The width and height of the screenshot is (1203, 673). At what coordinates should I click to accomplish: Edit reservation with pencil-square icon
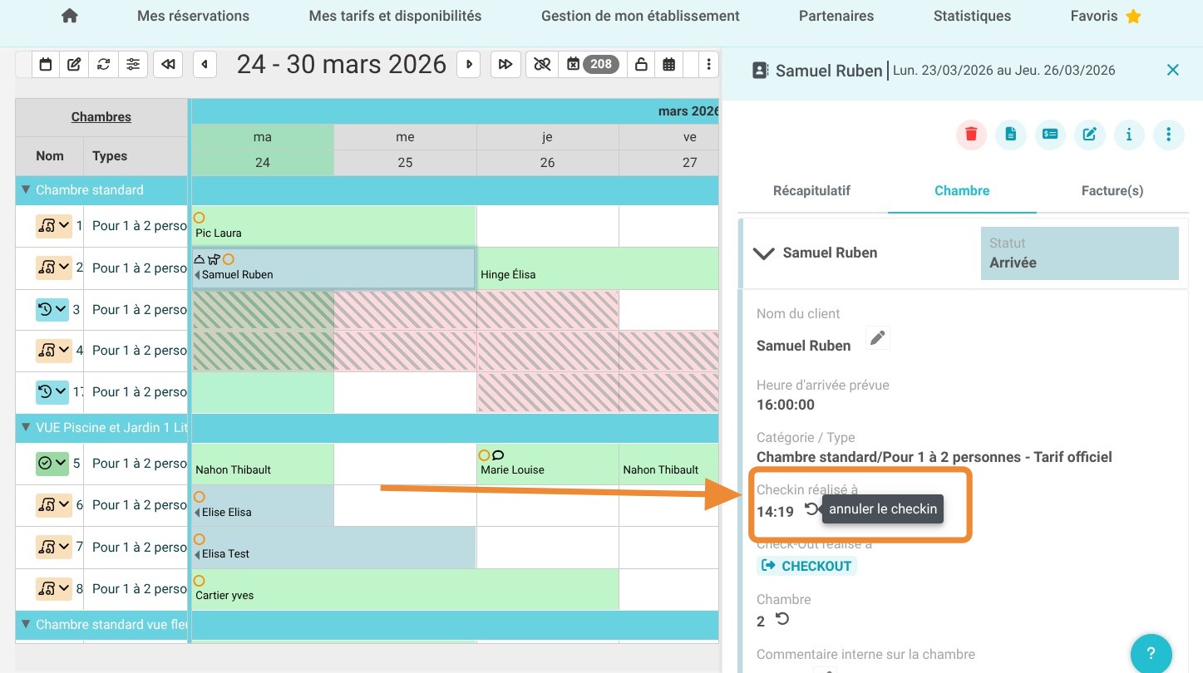point(1089,134)
